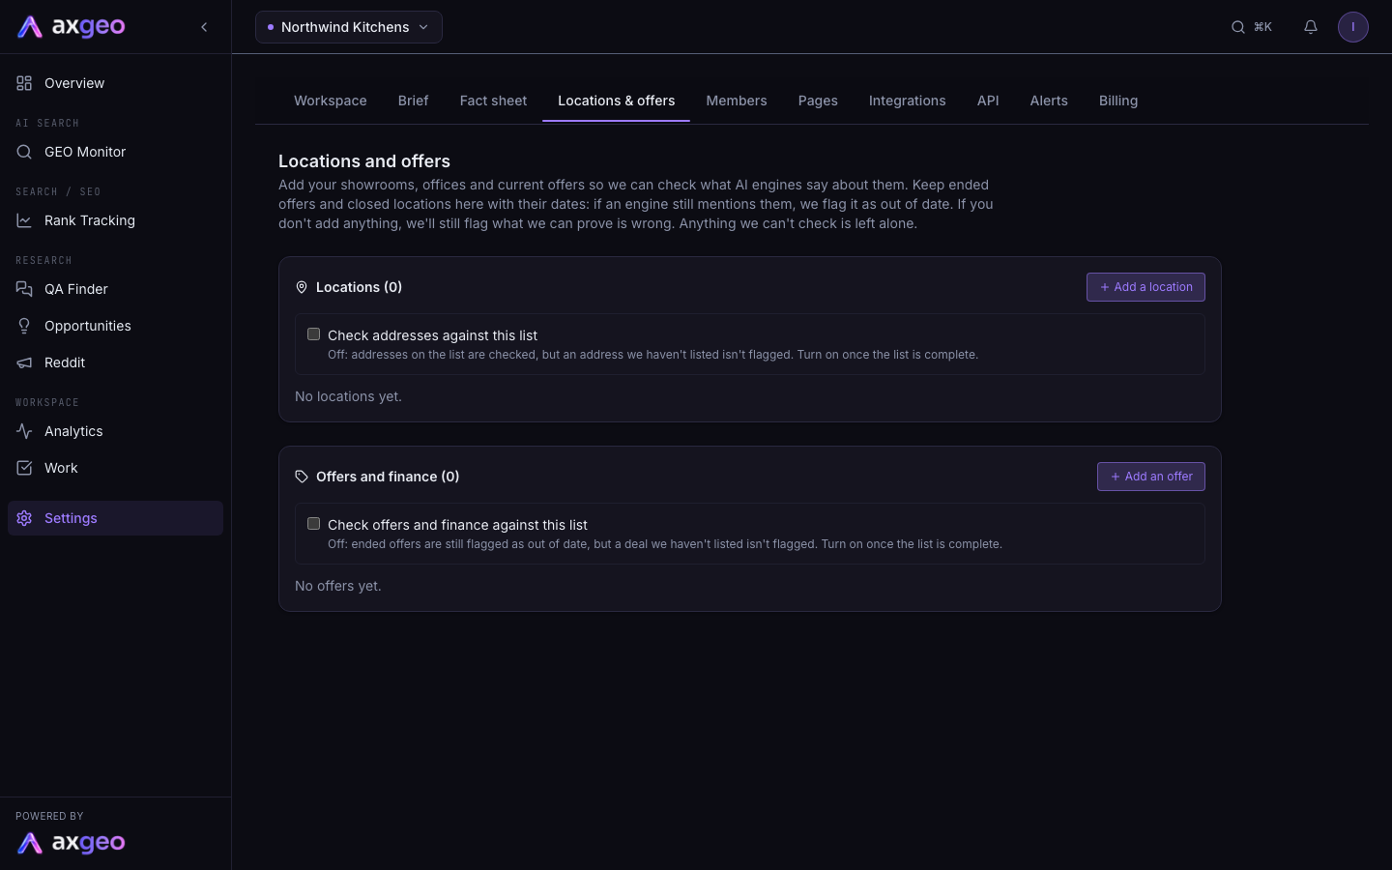
Task: Open the Integrations tab
Action: click(907, 101)
